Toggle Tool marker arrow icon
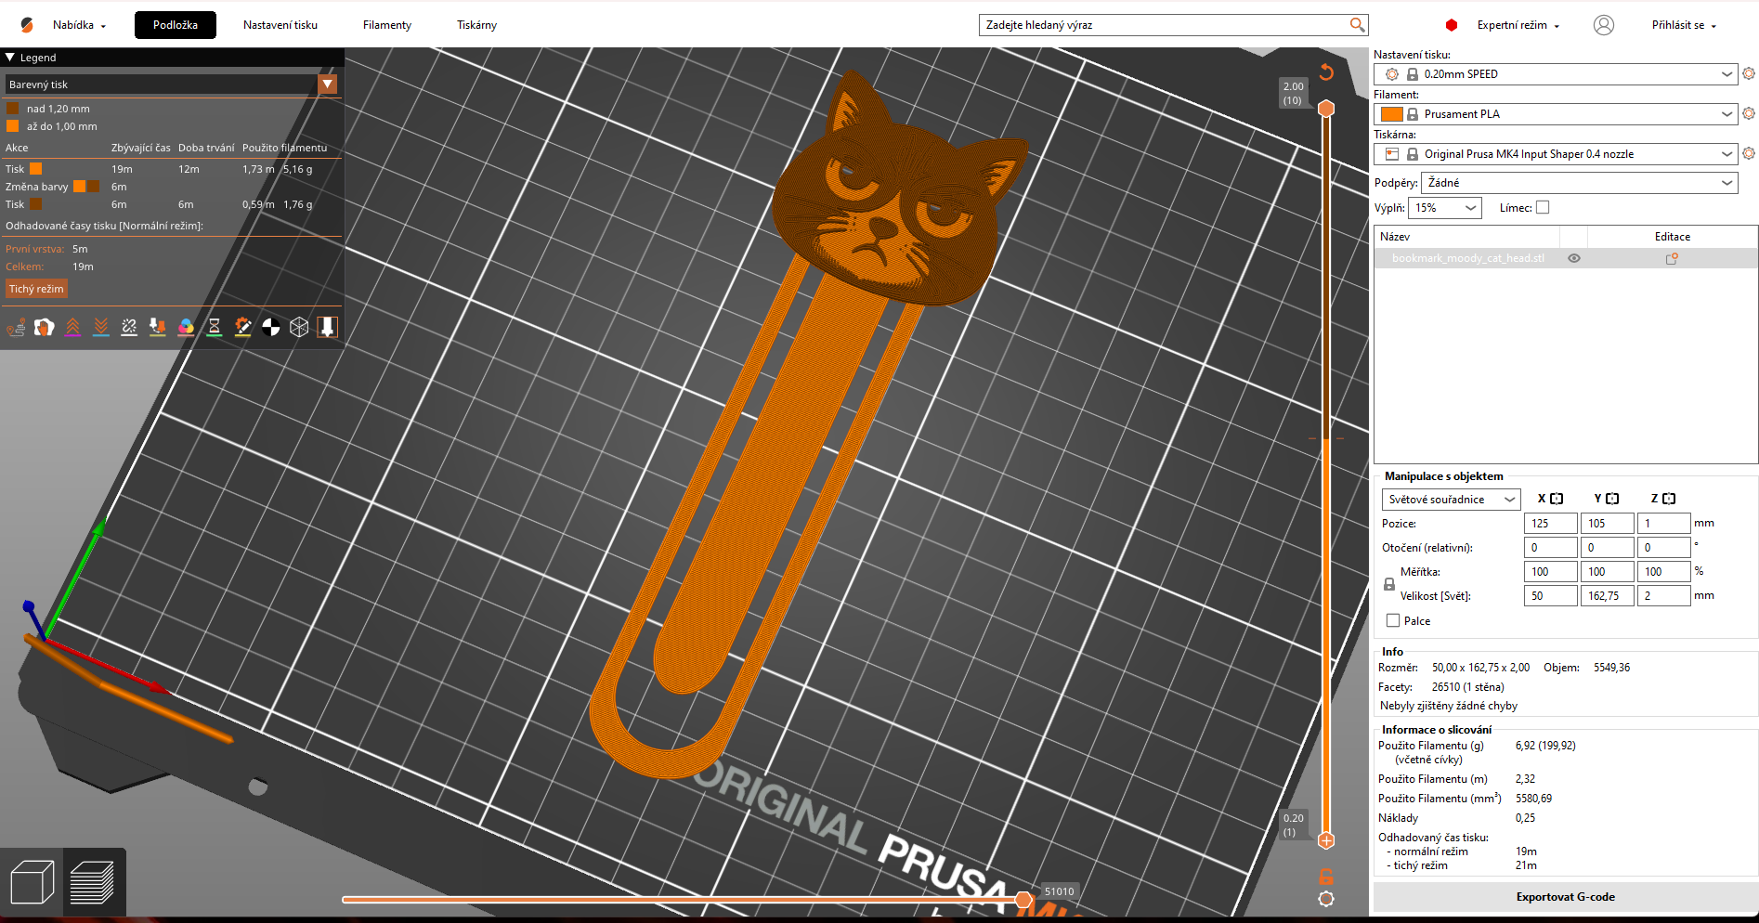Image resolution: width=1759 pixels, height=923 pixels. click(327, 327)
